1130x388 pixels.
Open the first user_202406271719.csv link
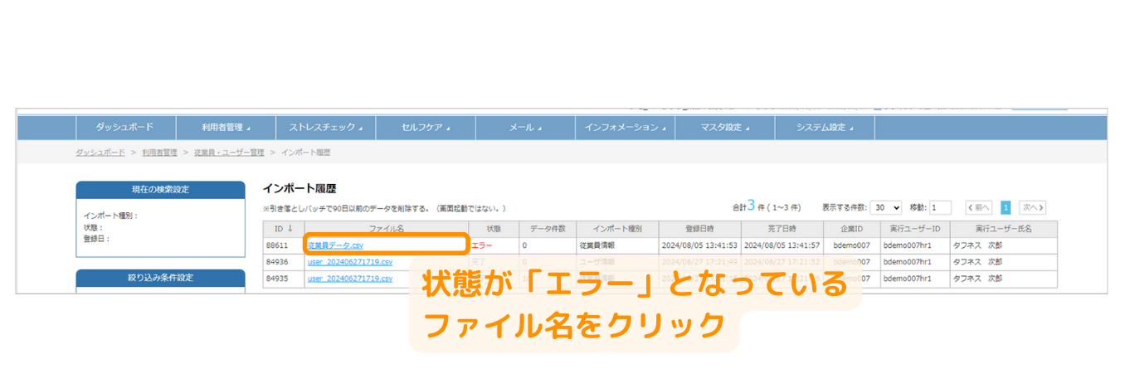(349, 262)
